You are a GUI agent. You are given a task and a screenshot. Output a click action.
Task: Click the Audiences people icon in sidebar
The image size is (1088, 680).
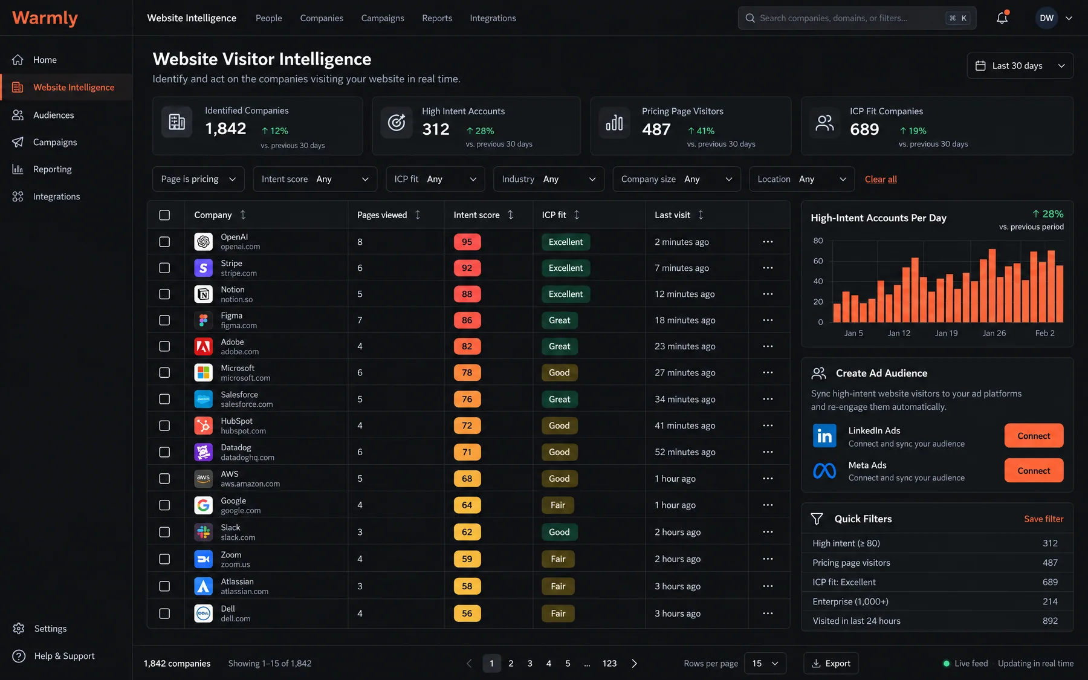(18, 115)
